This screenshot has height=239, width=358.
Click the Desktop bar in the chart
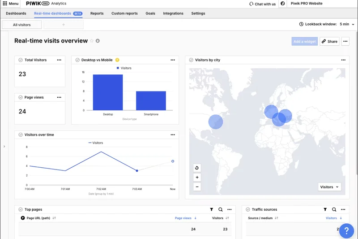(108, 92)
